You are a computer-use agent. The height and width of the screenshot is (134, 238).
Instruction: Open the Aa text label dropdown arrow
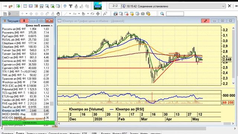[x=79, y=14]
